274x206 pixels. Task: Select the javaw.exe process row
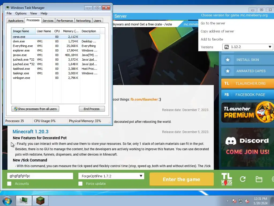pos(56,55)
